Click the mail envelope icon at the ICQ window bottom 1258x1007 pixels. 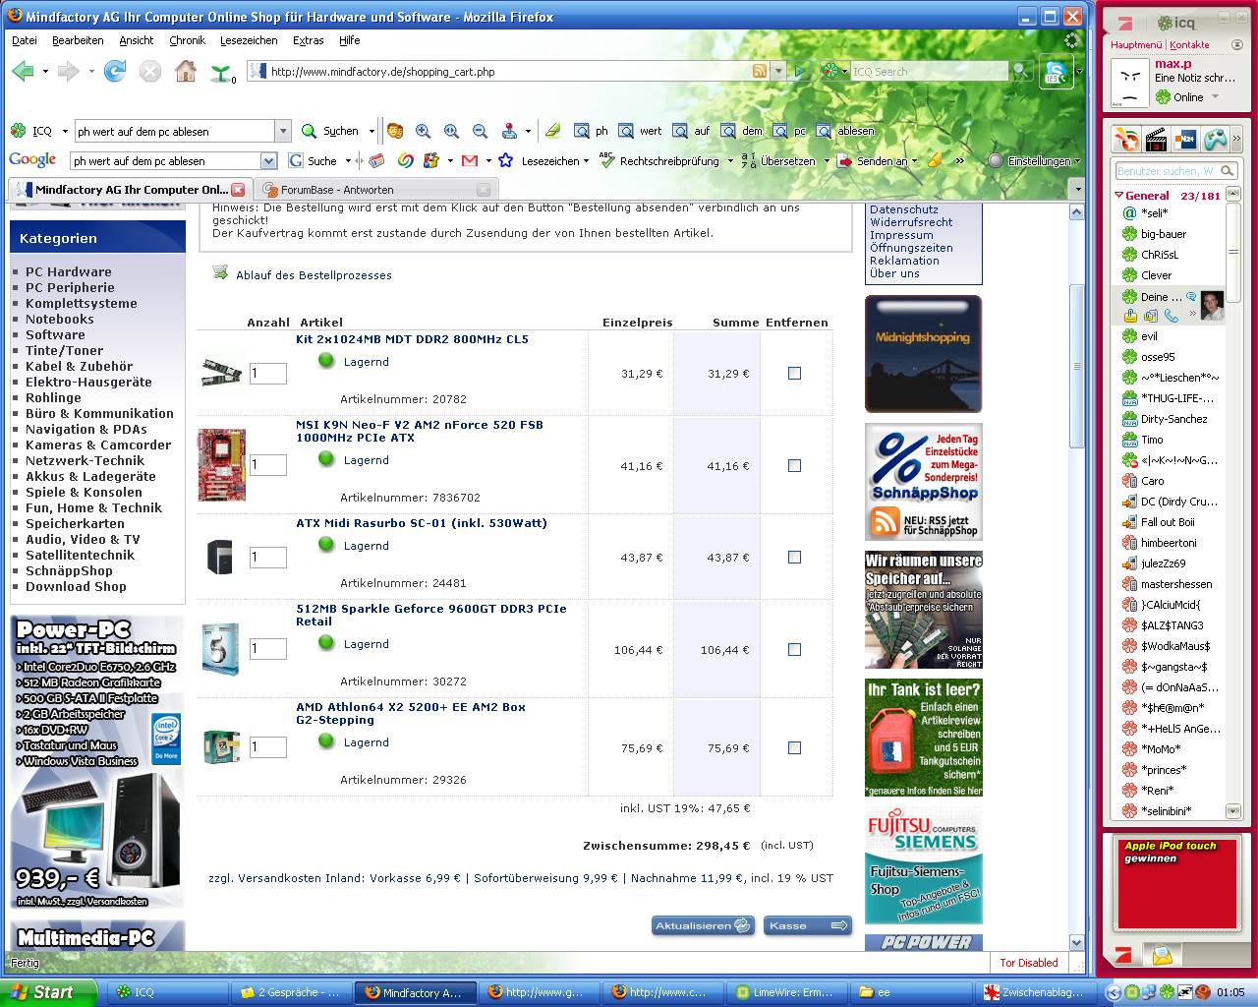(x=1162, y=954)
